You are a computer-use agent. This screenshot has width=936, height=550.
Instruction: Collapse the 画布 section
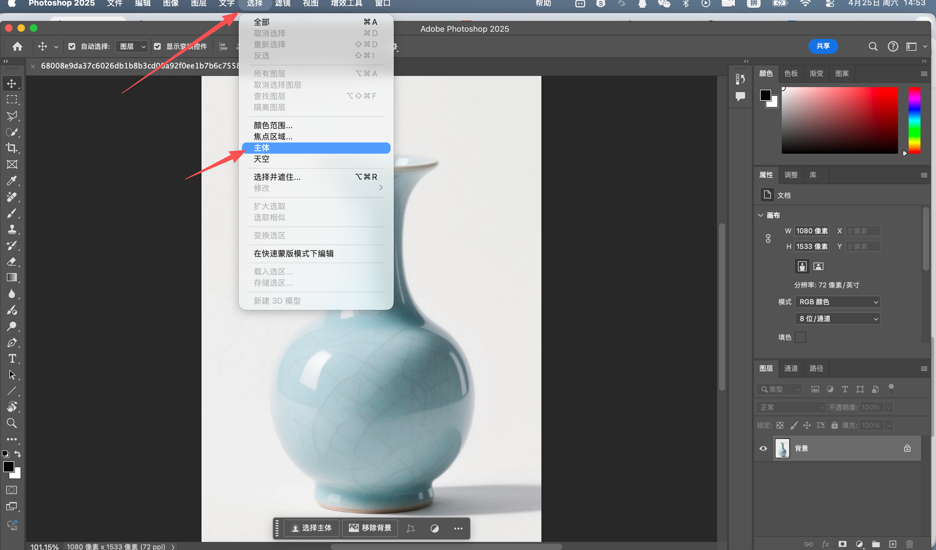[x=761, y=215]
